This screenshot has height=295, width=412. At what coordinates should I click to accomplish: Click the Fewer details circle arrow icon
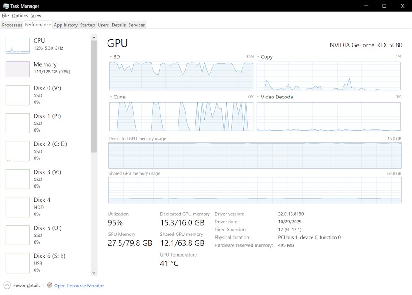pos(7,285)
